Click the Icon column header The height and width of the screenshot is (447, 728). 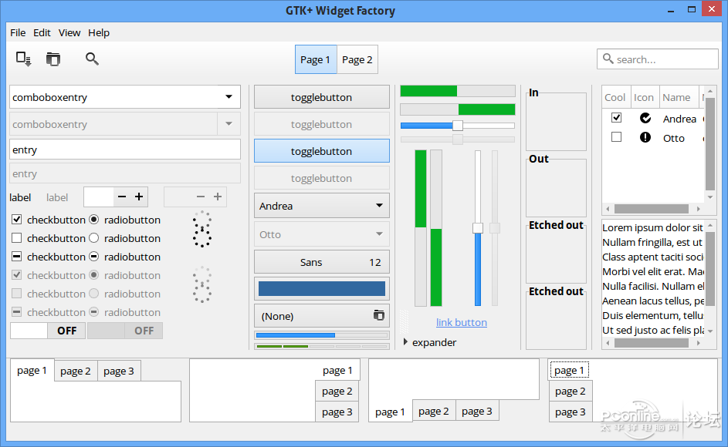(644, 97)
